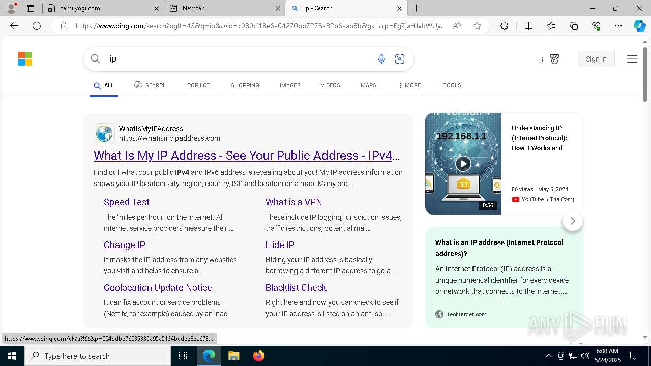Select the ALL results tab

(104, 85)
